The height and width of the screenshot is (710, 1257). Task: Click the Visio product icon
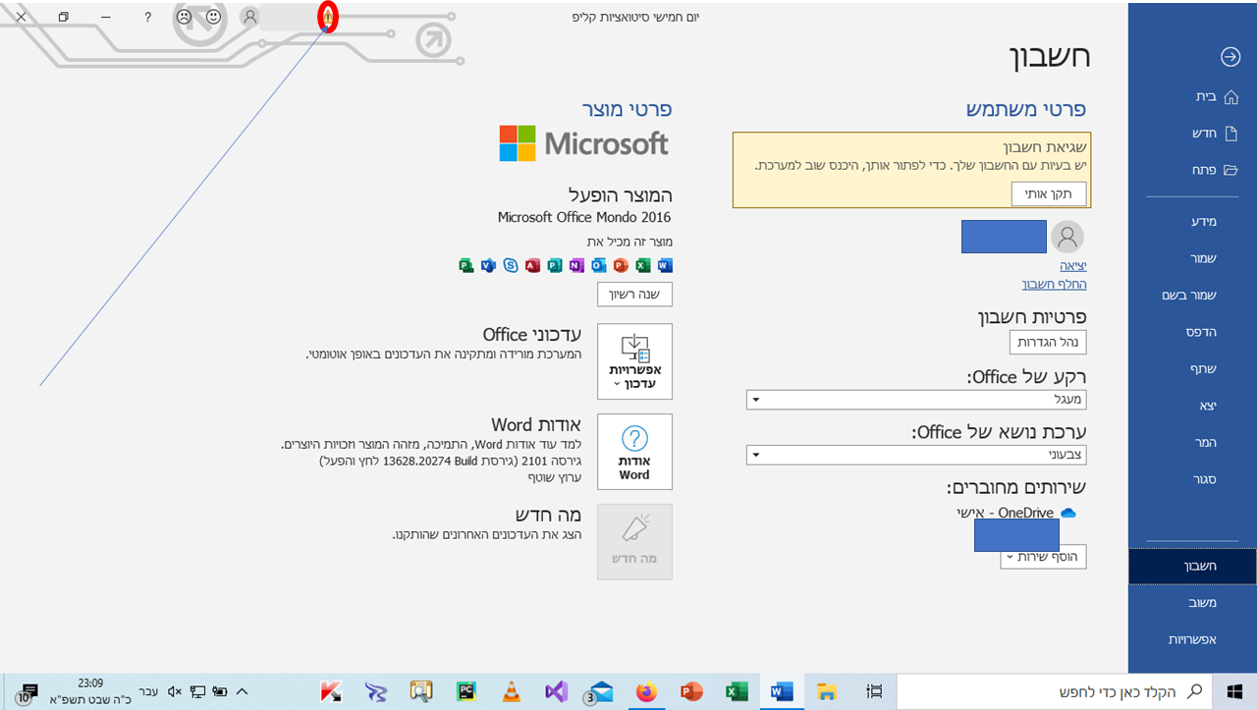tap(488, 265)
